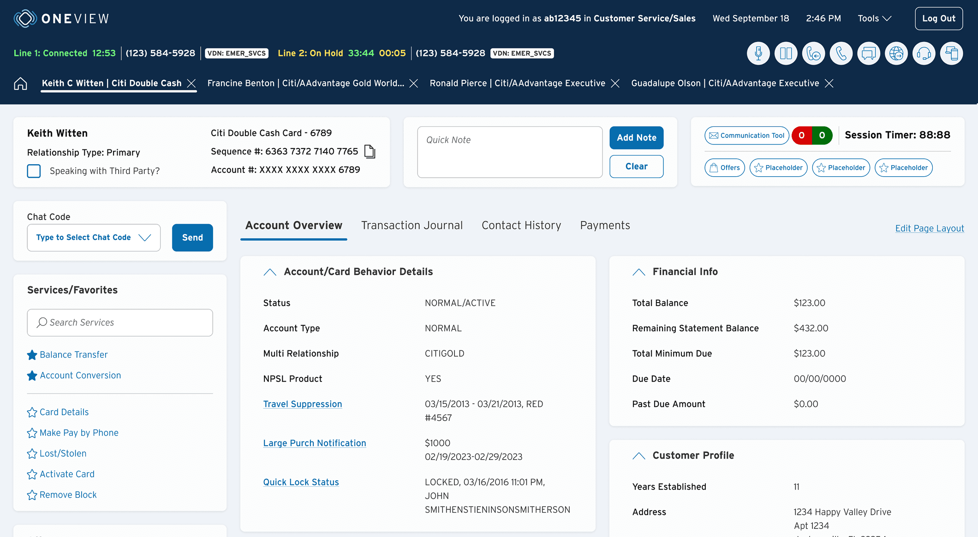Open the Communication Tool button

point(747,136)
